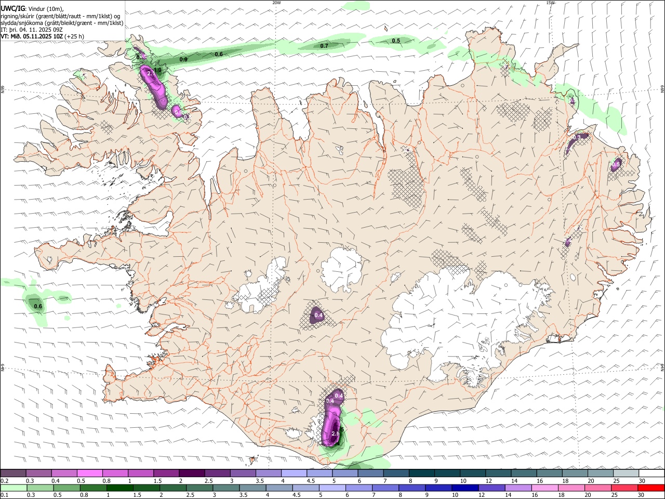This screenshot has height=499, width=665.
Task: Pick the 0.3 swatch in lower rain scale
Action: tap(41, 488)
